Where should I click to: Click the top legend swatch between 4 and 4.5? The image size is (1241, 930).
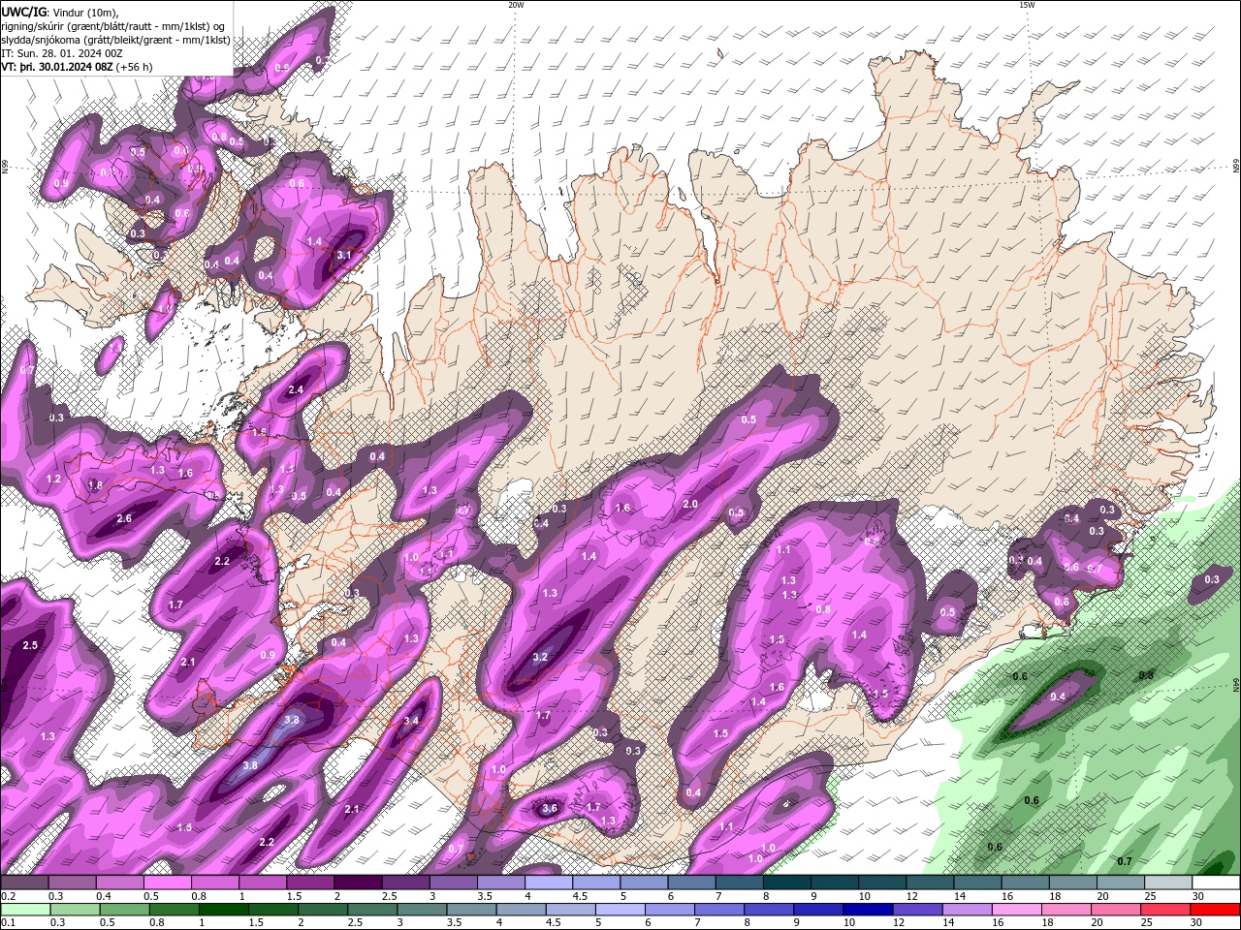point(549,883)
